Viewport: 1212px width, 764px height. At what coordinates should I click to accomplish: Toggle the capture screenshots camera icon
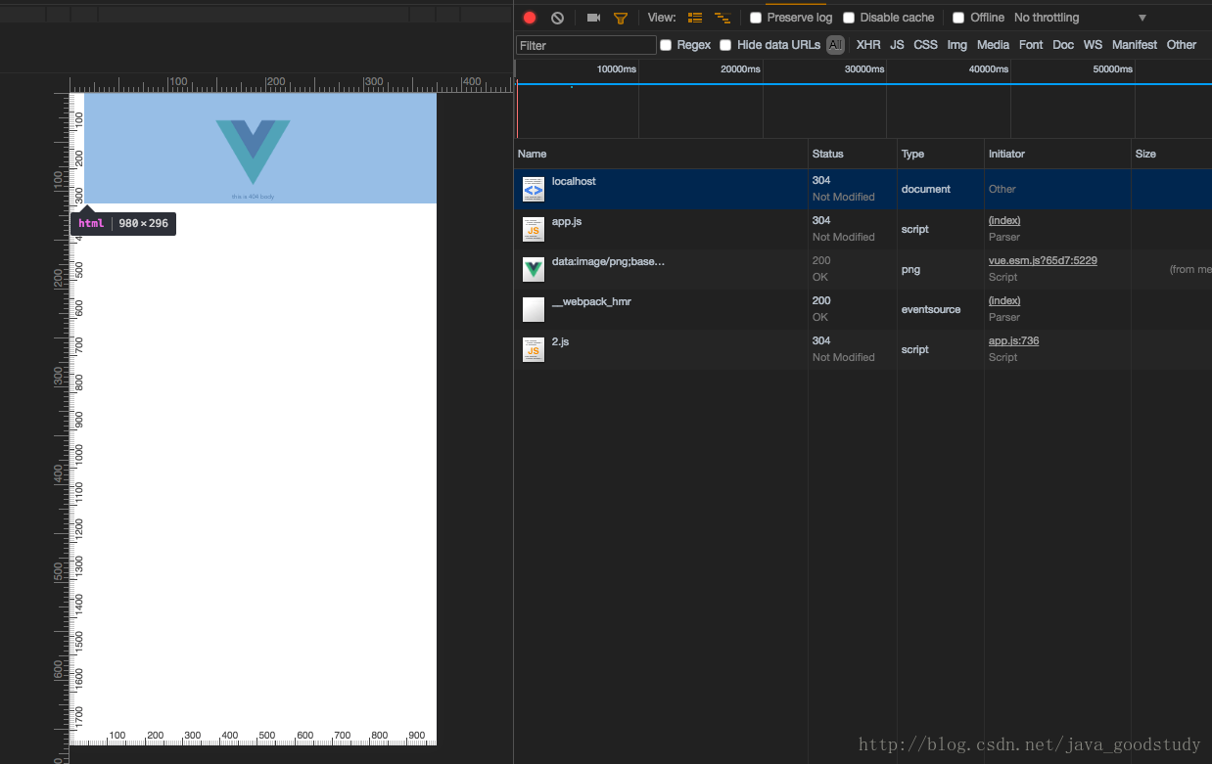(x=593, y=18)
